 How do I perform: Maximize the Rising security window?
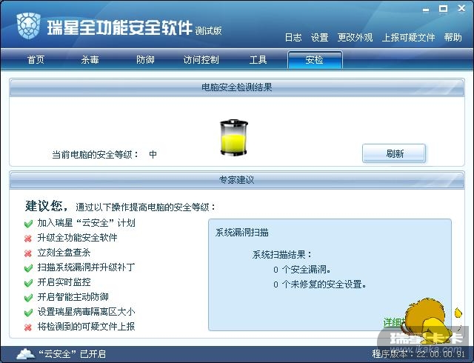(443, 9)
